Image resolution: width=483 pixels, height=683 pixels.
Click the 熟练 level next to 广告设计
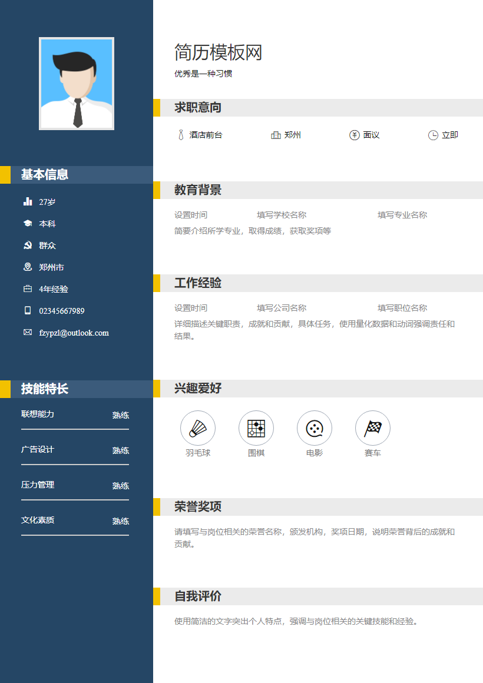coord(120,450)
